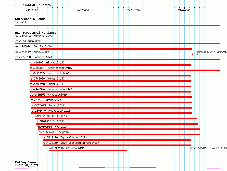This screenshot has height=171, width=227.
Task: Click the red bar under nsv3322587
Action: (x=88, y=151)
